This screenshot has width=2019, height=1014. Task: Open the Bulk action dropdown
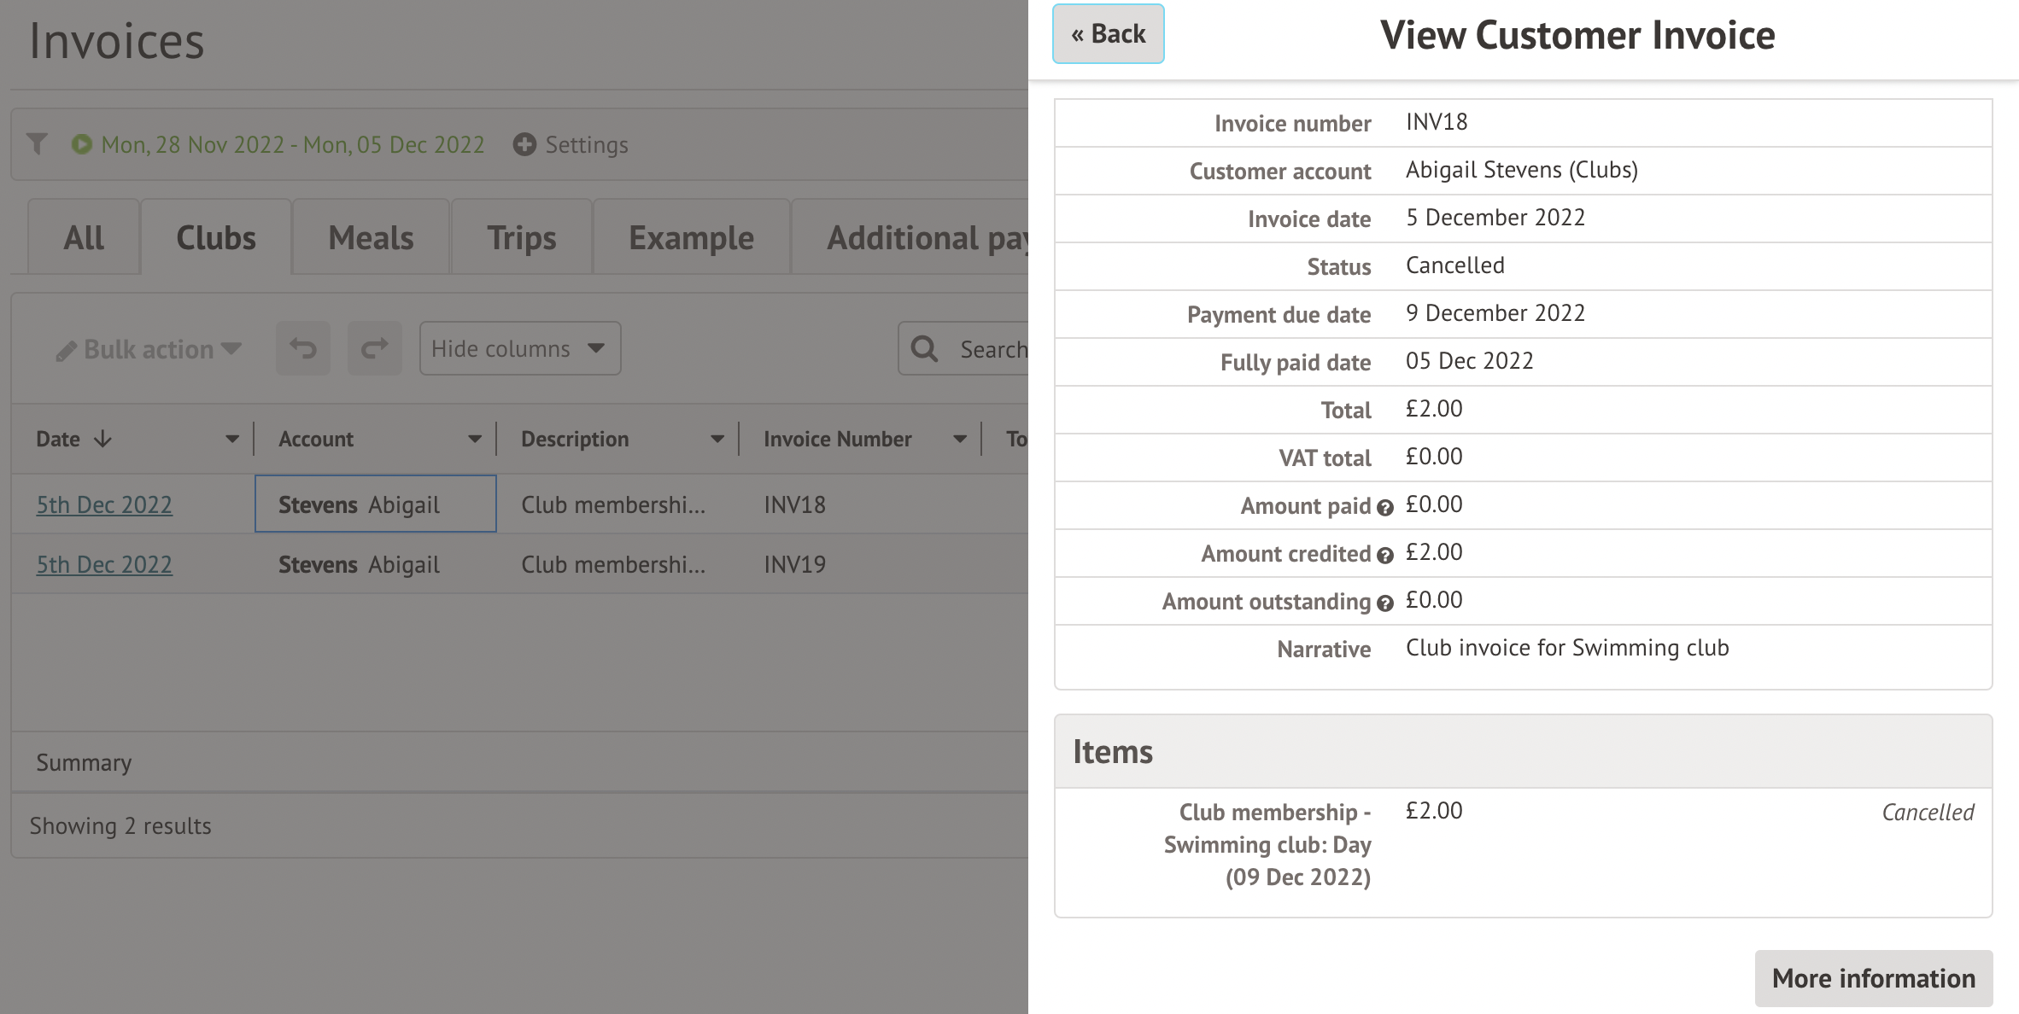[x=149, y=349]
